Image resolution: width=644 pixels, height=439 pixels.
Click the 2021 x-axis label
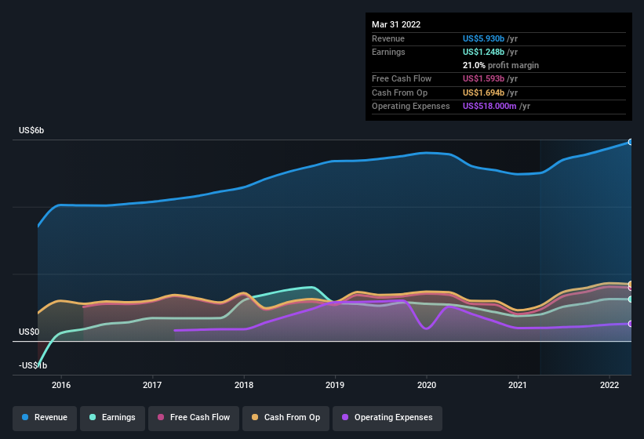coord(518,385)
